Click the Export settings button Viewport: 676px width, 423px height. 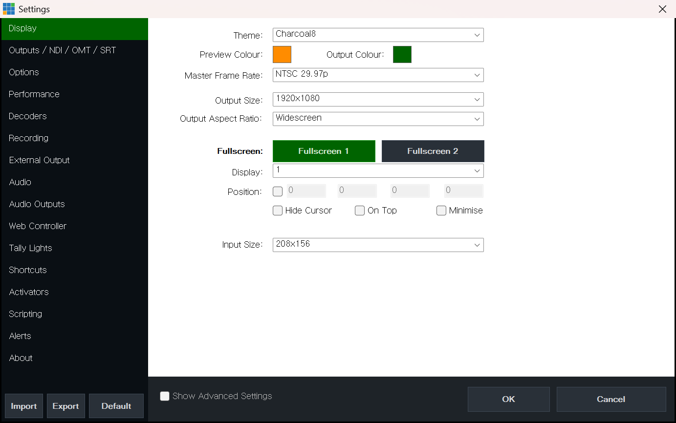point(66,406)
